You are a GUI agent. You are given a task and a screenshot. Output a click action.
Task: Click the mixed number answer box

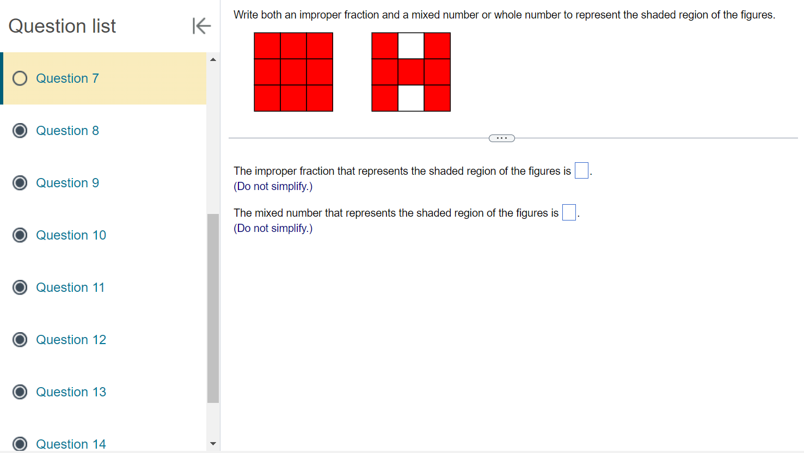coord(568,212)
